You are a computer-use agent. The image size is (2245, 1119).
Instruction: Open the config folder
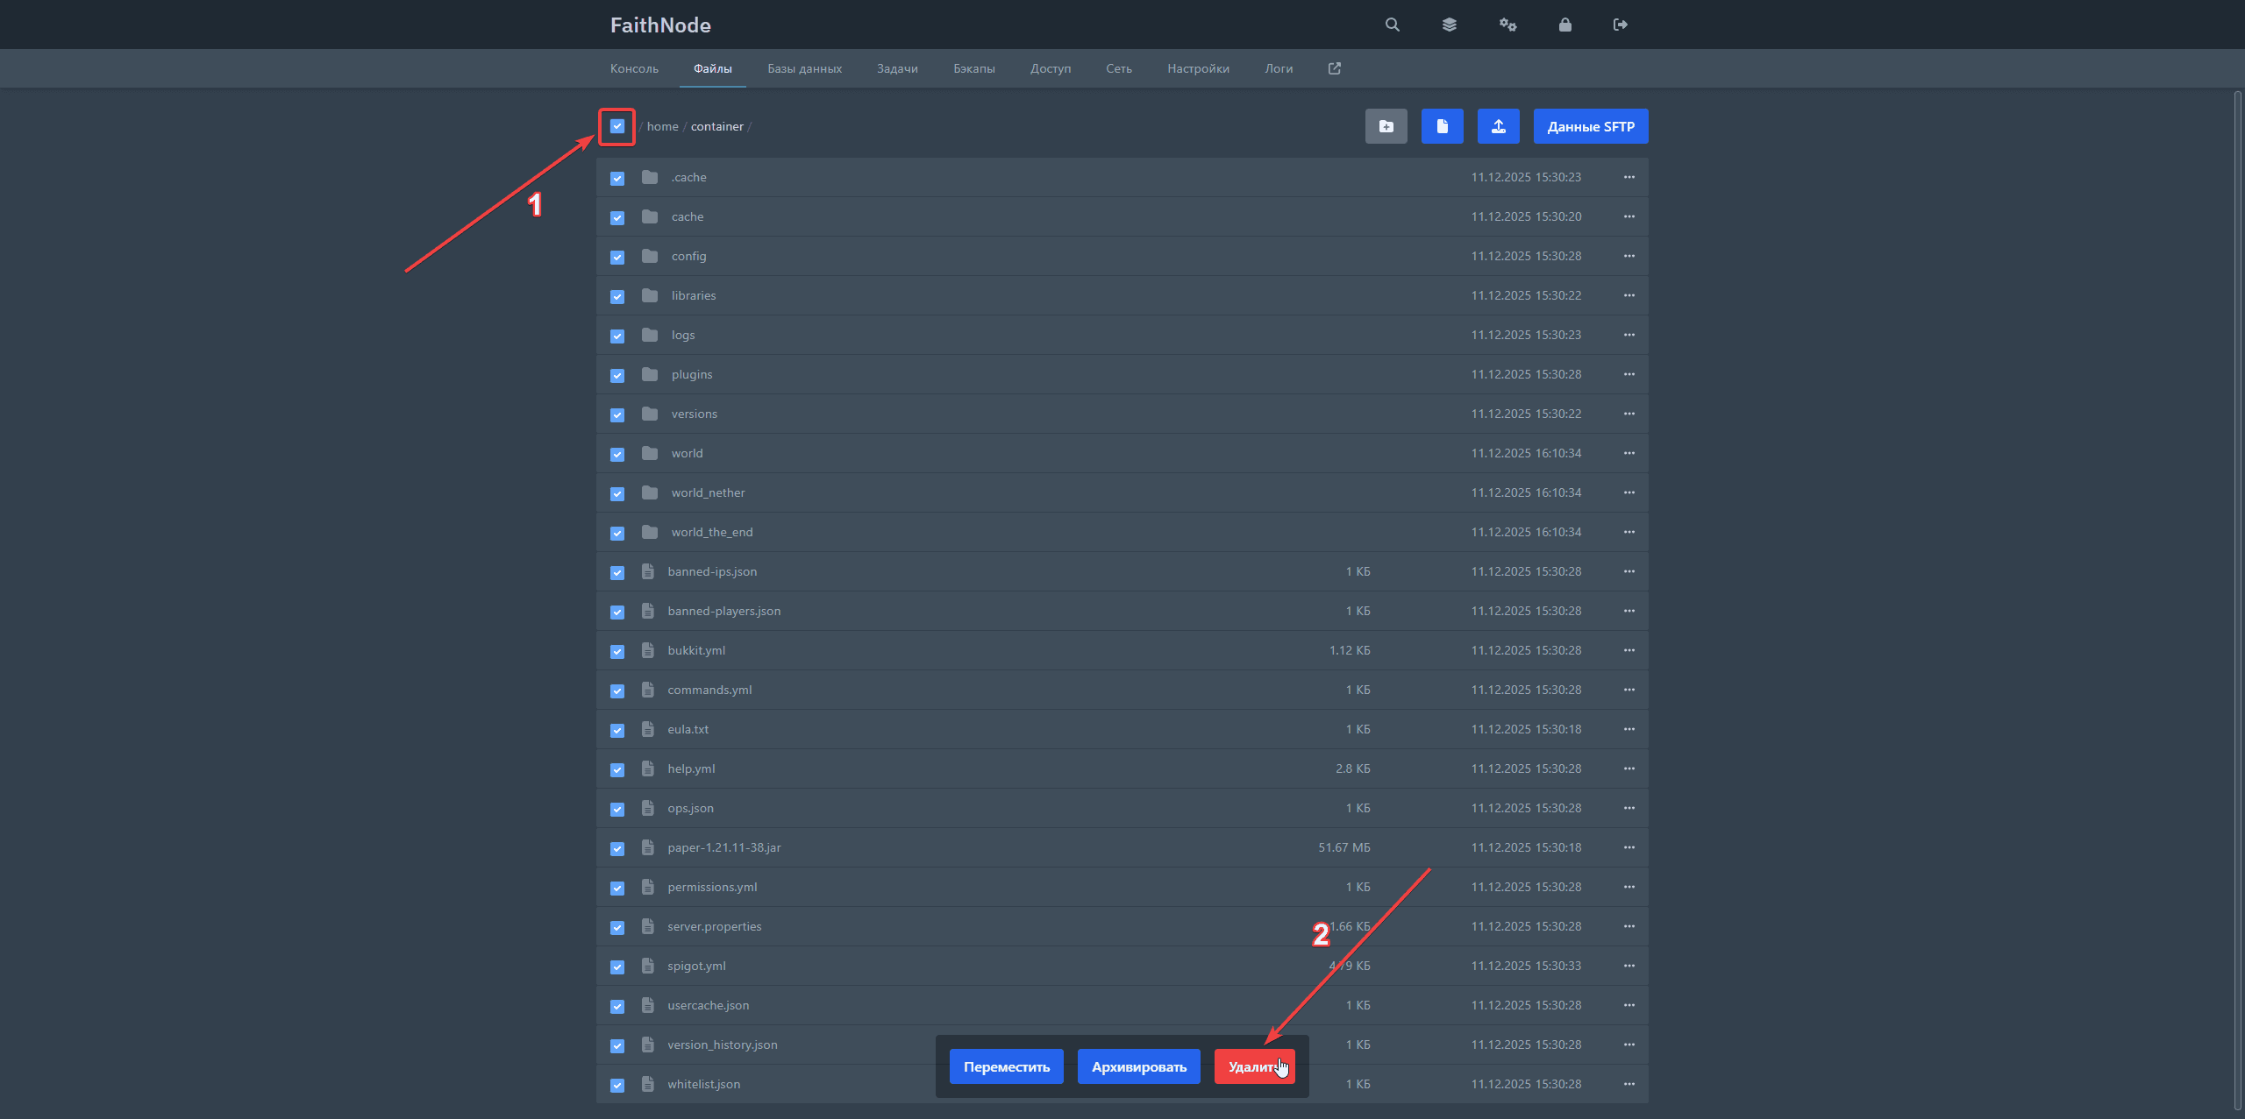tap(688, 256)
